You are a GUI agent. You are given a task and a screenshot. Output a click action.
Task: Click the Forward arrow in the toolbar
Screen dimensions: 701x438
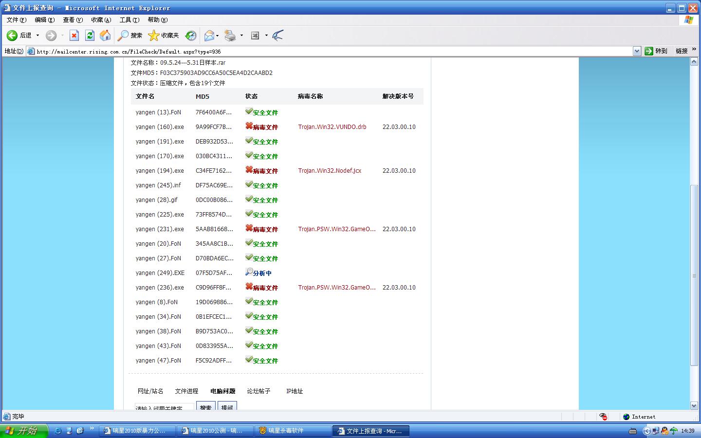click(x=51, y=36)
